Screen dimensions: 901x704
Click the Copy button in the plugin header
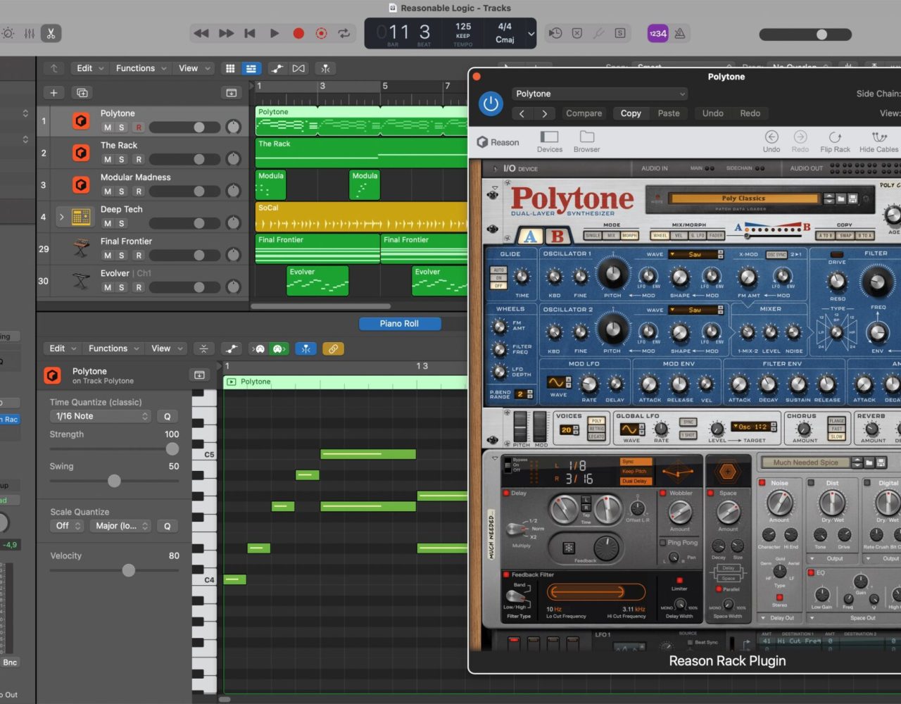tap(631, 113)
